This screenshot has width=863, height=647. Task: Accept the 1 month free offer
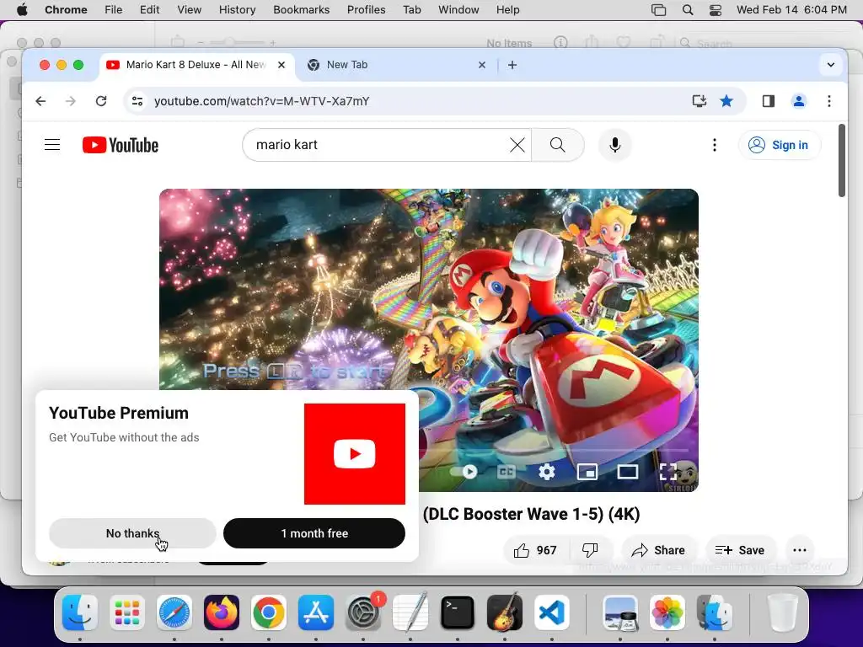(x=314, y=533)
